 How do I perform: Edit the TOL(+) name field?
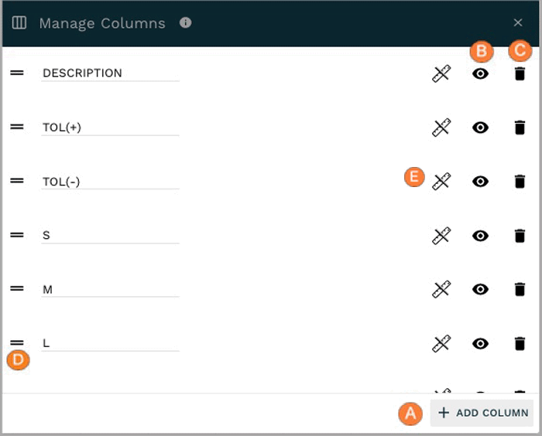tap(110, 128)
